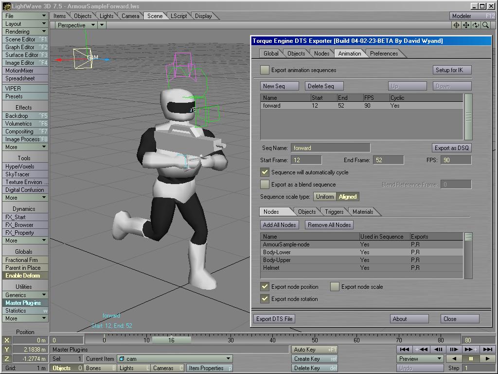Go to the last frame
Viewport: 498px width, 374px height.
[488, 349]
